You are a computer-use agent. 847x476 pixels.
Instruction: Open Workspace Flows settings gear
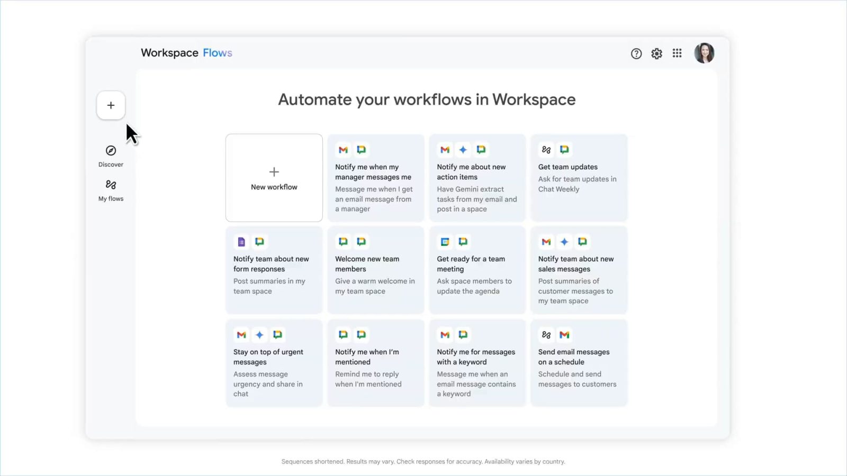click(x=656, y=53)
